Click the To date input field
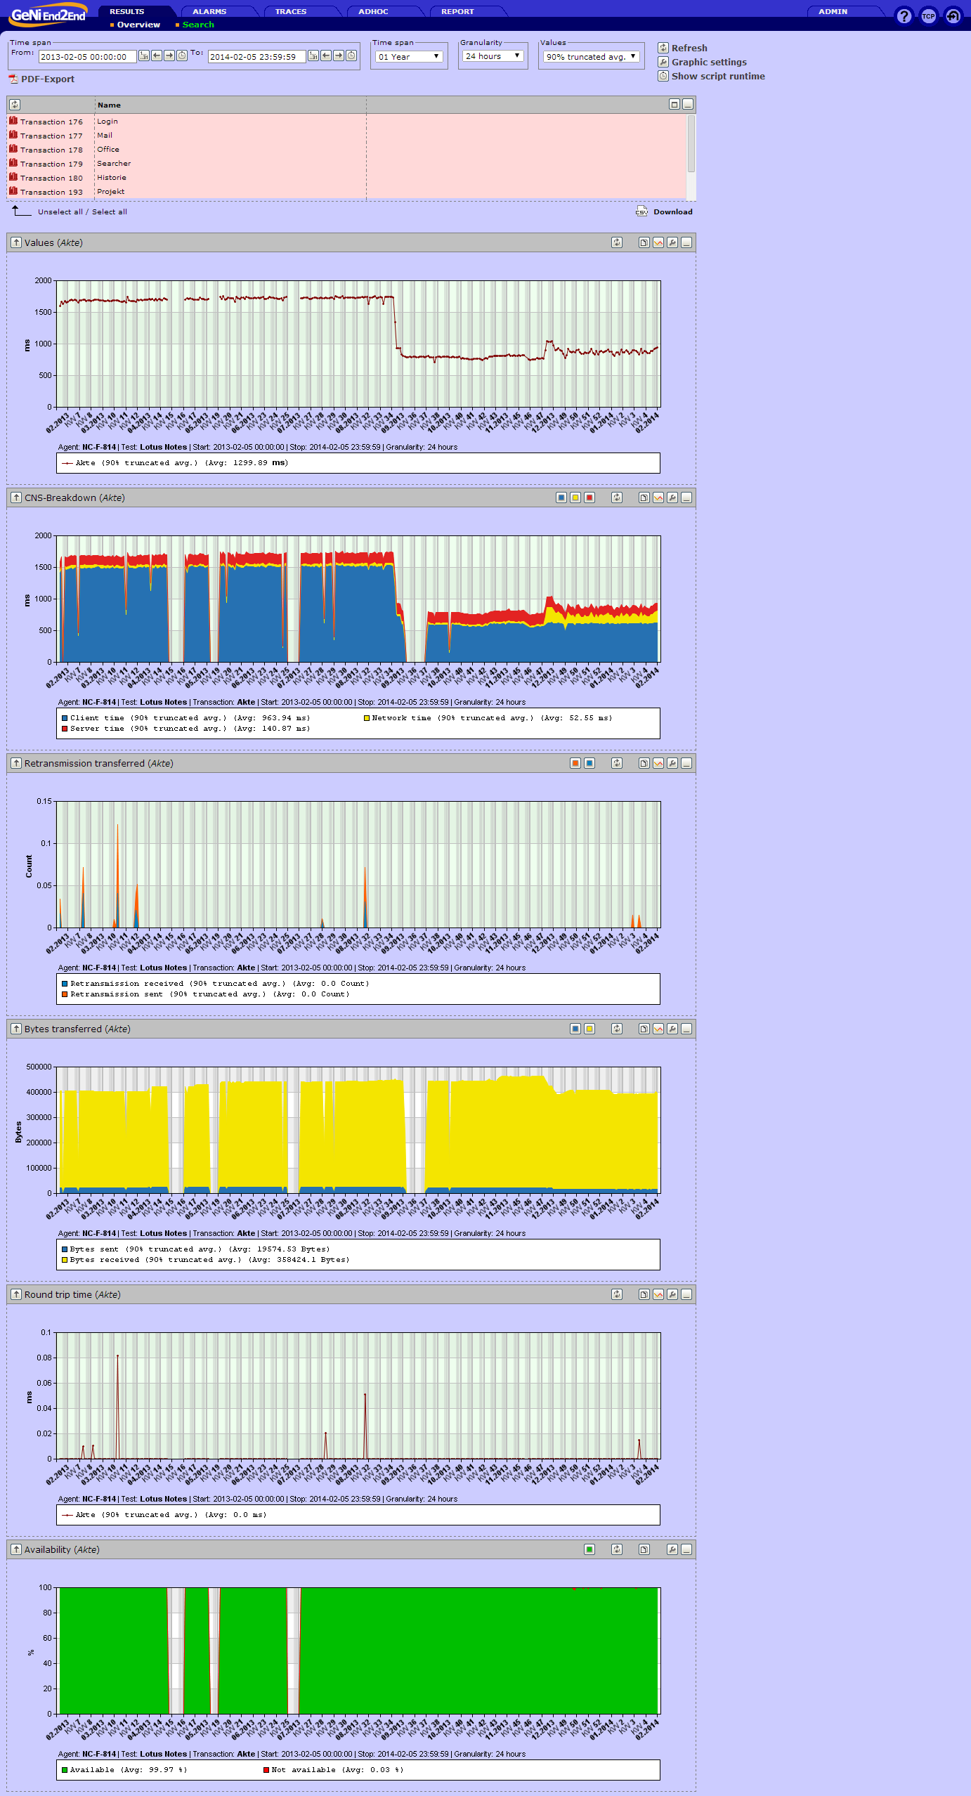 pos(256,57)
